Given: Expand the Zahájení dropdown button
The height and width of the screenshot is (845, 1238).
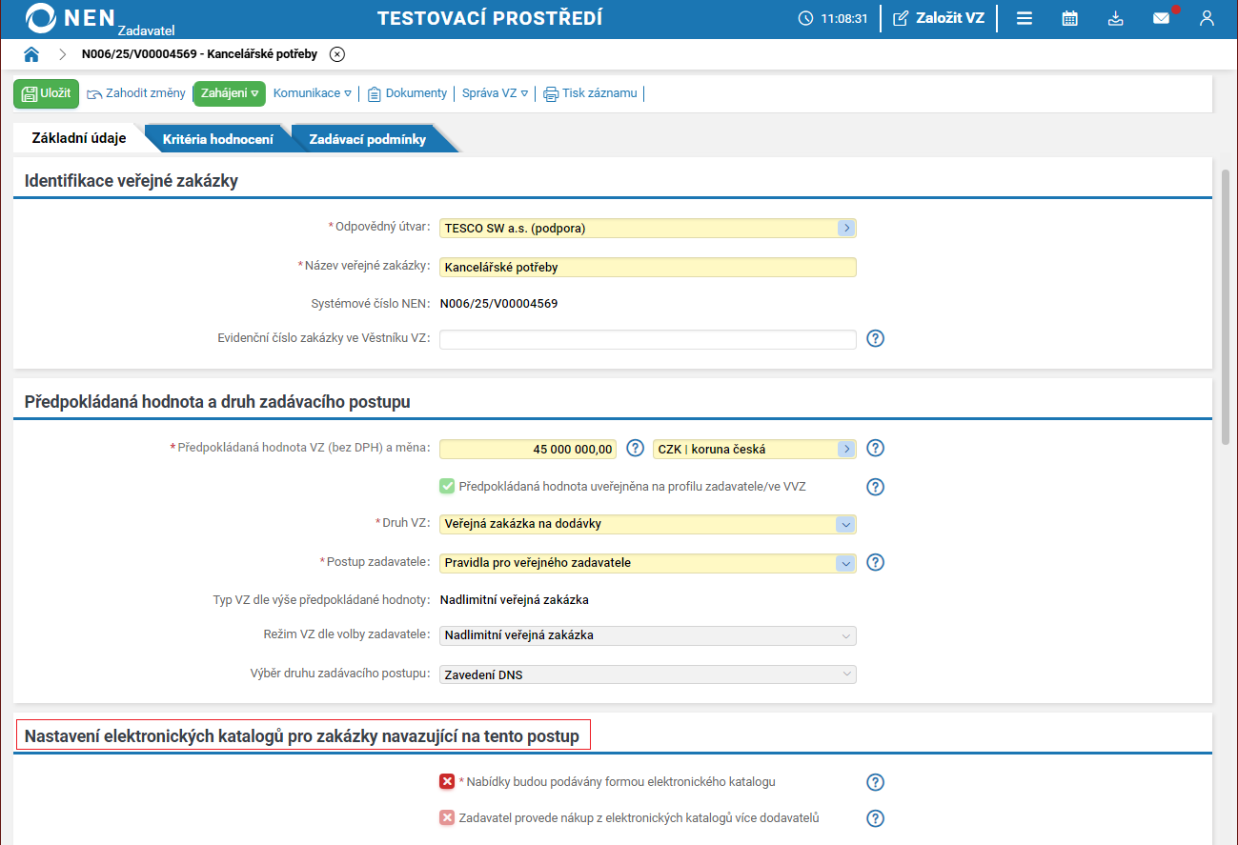Looking at the screenshot, I should [x=230, y=93].
